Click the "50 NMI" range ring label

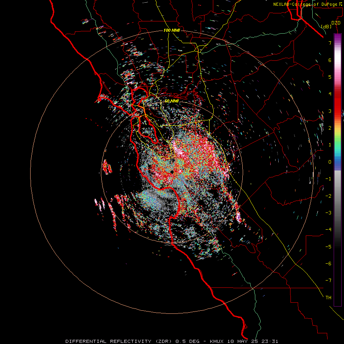click(172, 101)
